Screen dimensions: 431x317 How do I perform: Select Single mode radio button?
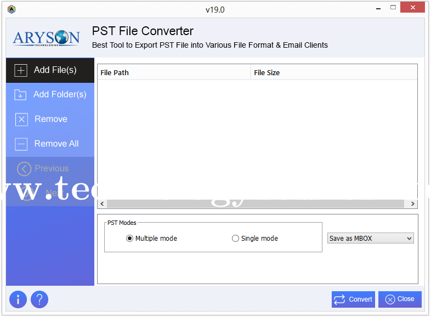pos(235,239)
